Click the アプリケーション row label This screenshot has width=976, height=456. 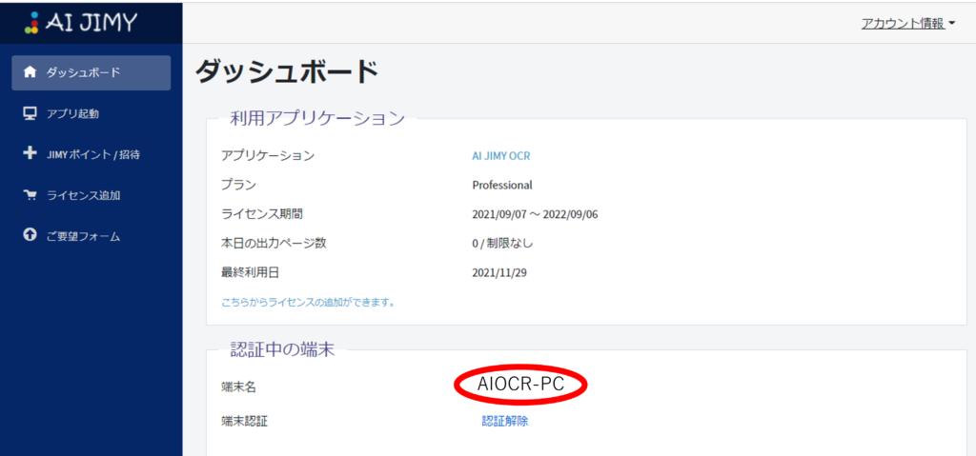point(268,155)
